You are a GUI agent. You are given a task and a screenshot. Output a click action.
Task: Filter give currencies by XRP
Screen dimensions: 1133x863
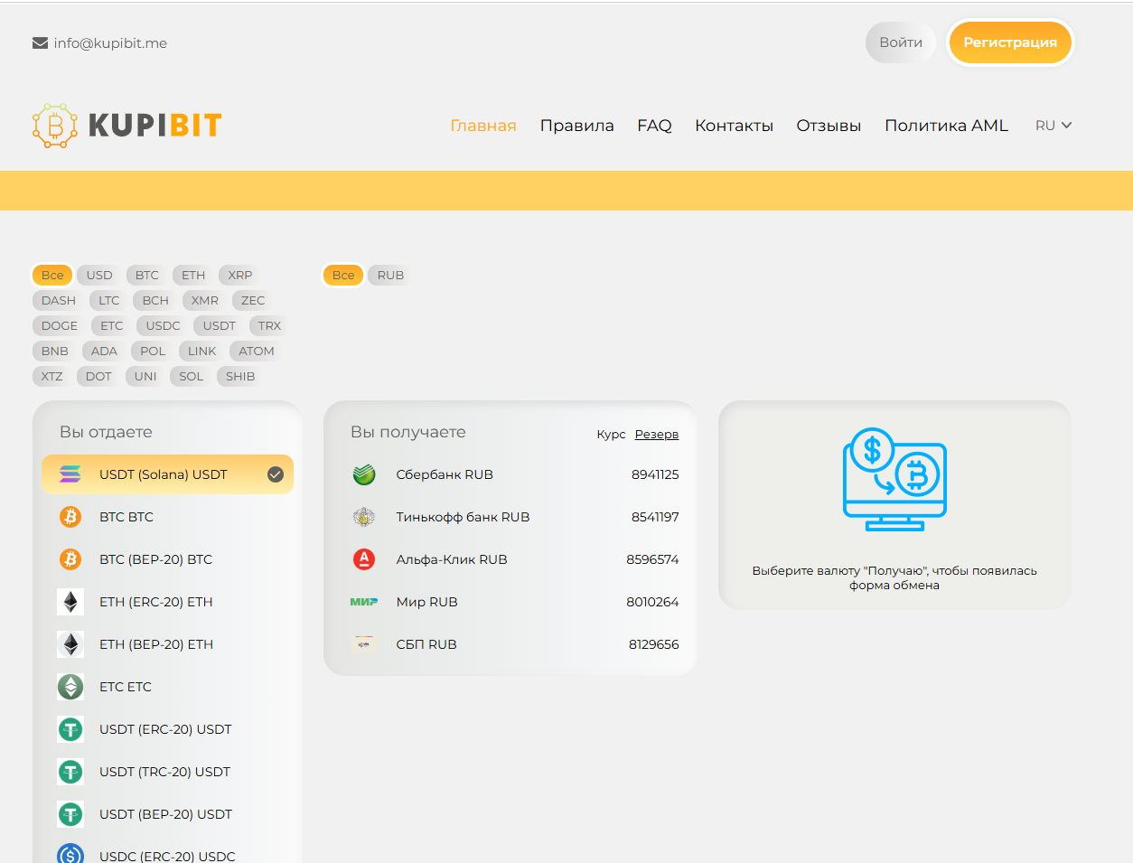tap(240, 276)
